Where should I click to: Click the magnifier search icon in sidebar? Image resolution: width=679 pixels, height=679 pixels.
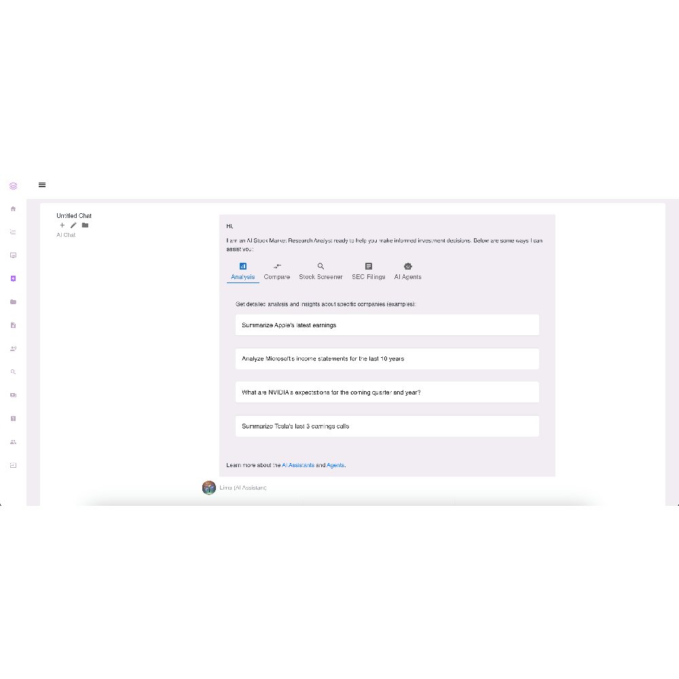click(13, 372)
